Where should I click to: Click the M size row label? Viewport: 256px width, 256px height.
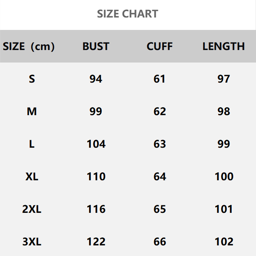pyautogui.click(x=32, y=111)
